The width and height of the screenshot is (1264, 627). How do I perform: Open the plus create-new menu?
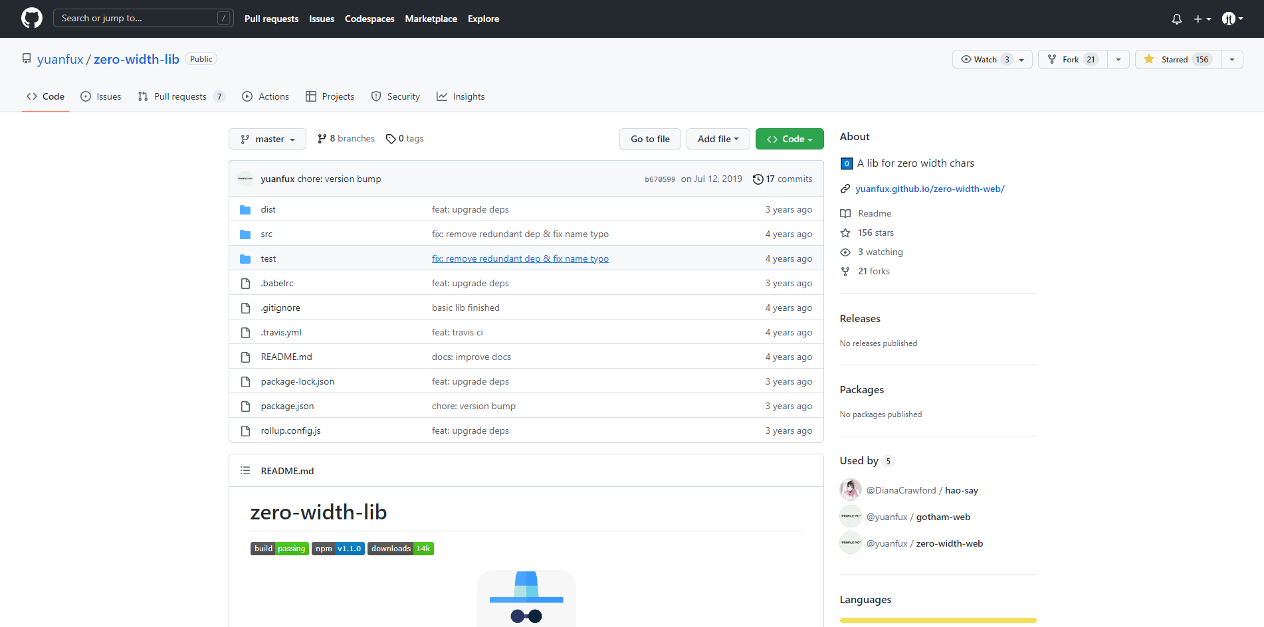tap(1202, 19)
